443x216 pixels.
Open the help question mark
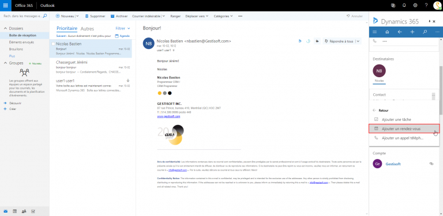point(426,5)
